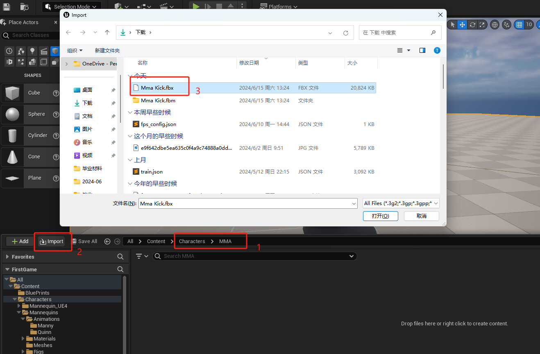Image resolution: width=540 pixels, height=354 pixels.
Task: Select the Cube shape actor
Action: tap(31, 93)
